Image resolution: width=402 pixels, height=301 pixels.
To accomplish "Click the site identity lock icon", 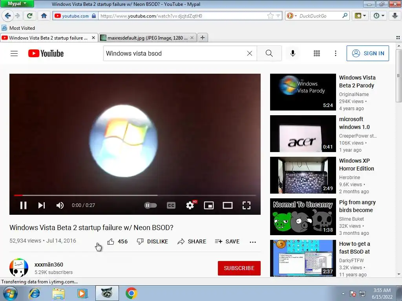I will click(94, 16).
